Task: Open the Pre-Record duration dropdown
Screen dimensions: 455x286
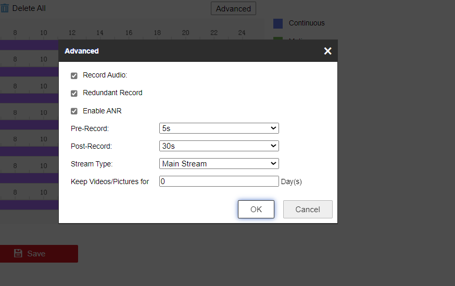Action: (x=219, y=128)
